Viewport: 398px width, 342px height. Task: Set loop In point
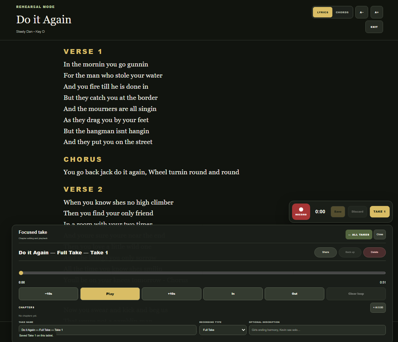pyautogui.click(x=233, y=294)
